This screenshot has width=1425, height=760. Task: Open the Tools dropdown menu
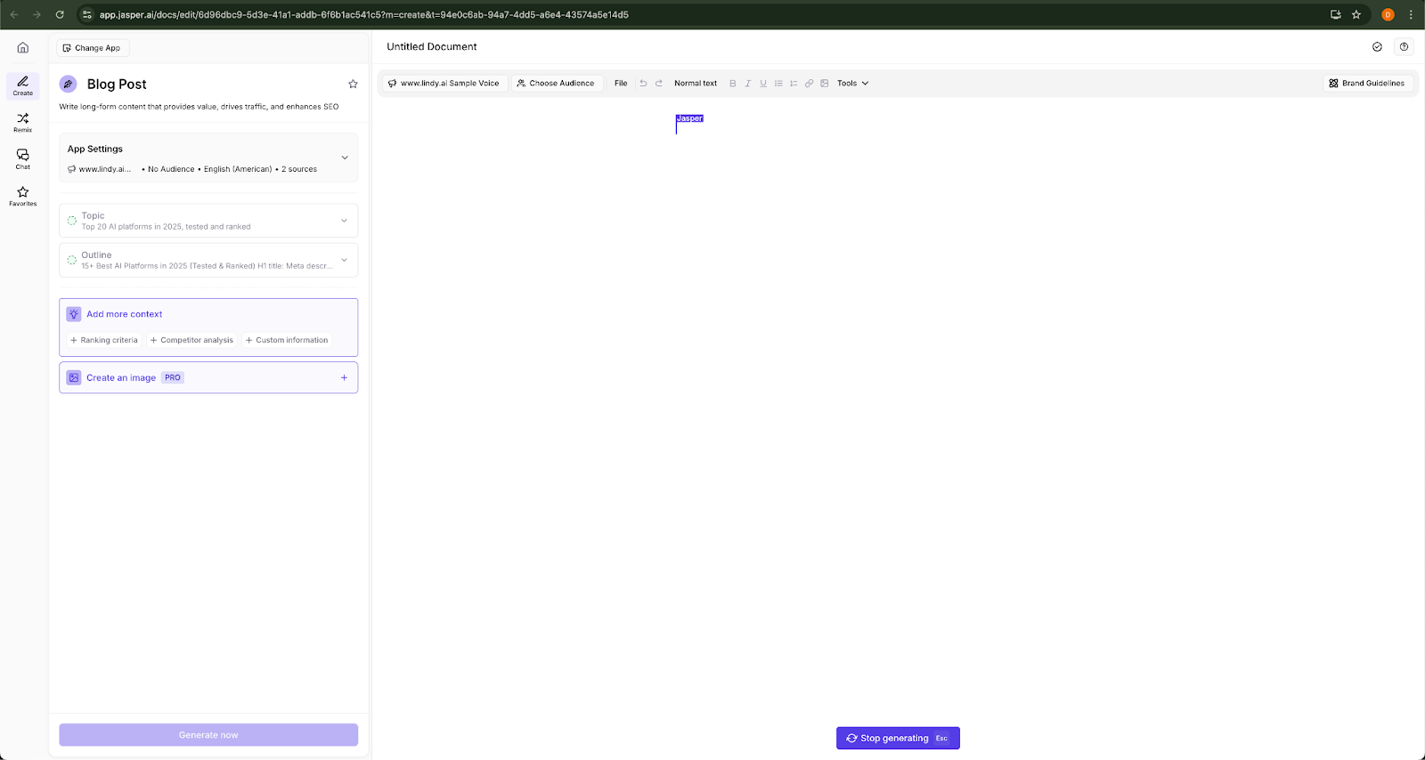coord(852,83)
